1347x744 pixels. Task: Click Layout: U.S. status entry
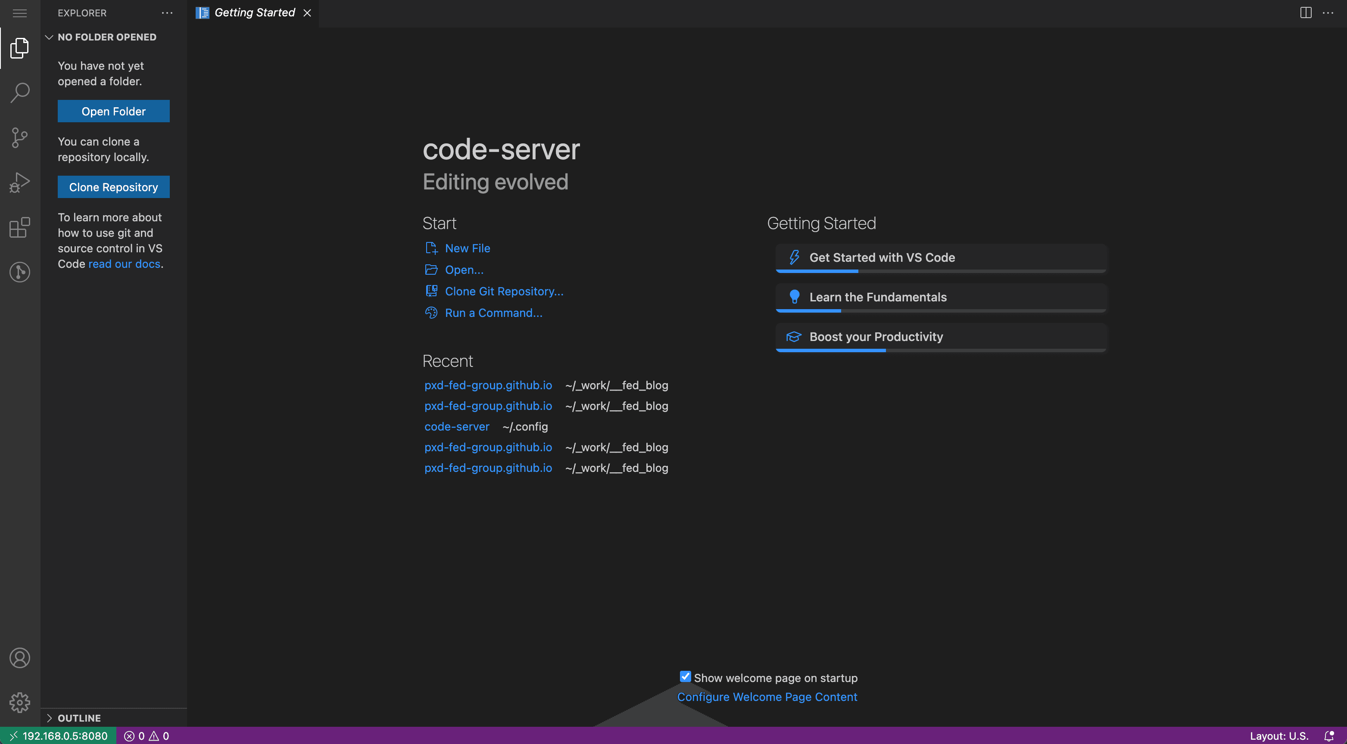tap(1279, 736)
